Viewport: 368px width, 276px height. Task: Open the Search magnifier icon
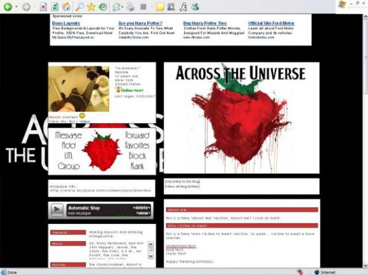click(80, 7)
